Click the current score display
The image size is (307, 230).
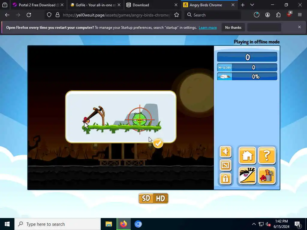click(x=247, y=57)
